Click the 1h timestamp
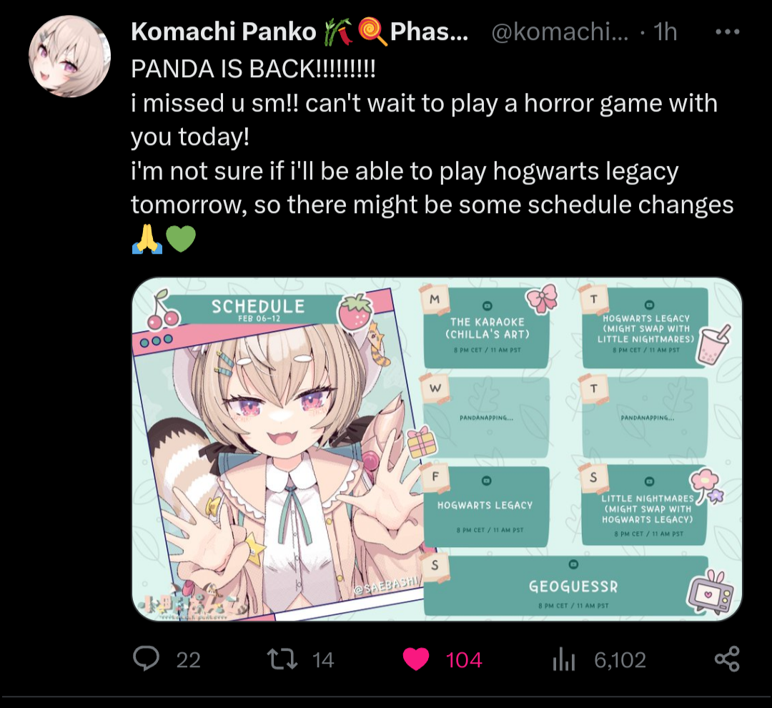Viewport: 772px width, 708px height. point(665,32)
